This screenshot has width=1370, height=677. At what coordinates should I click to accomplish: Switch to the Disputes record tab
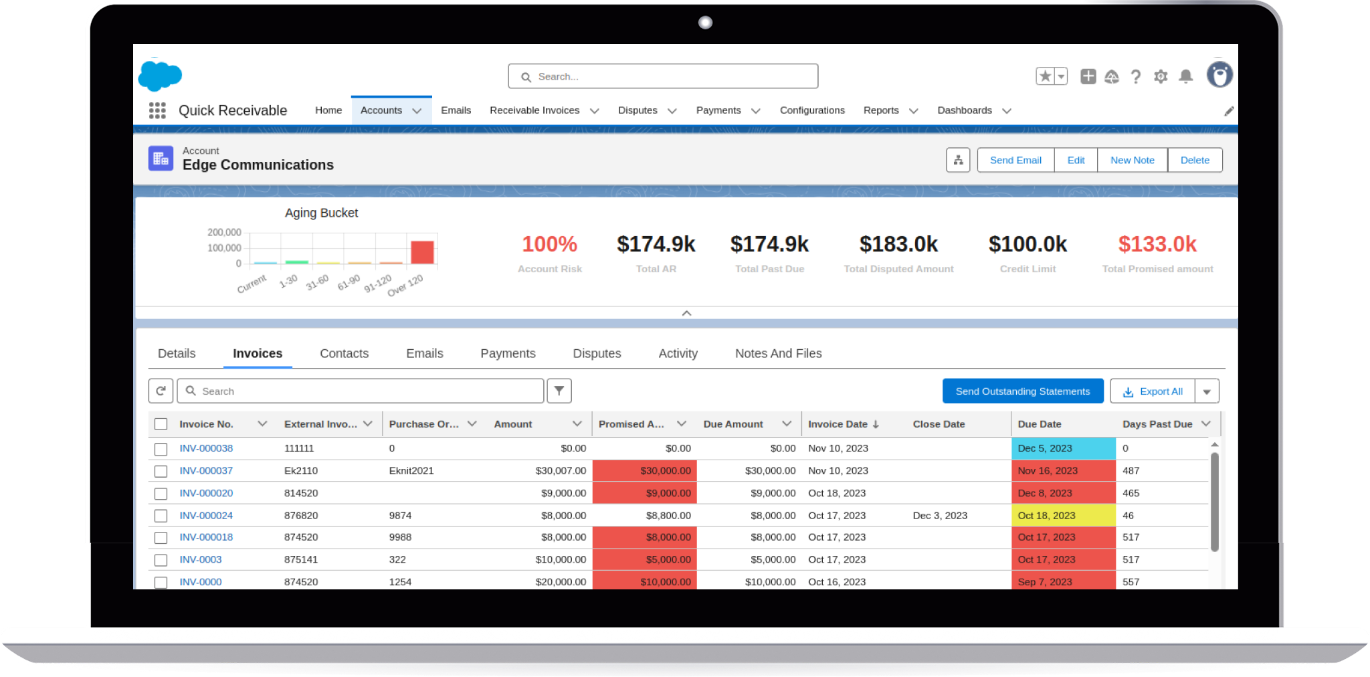coord(597,353)
